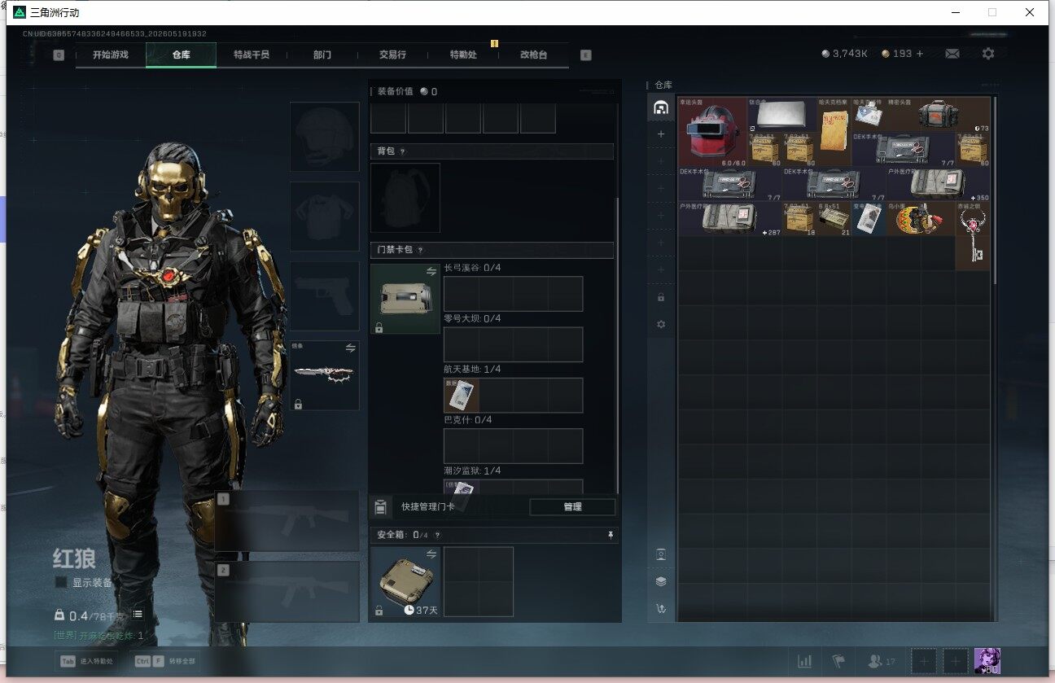The height and width of the screenshot is (683, 1055).
Task: Click the quick keycard management icon
Action: [379, 506]
